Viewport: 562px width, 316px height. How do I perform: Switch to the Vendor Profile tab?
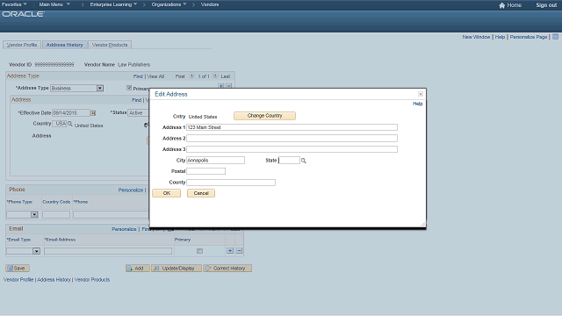pyautogui.click(x=22, y=45)
